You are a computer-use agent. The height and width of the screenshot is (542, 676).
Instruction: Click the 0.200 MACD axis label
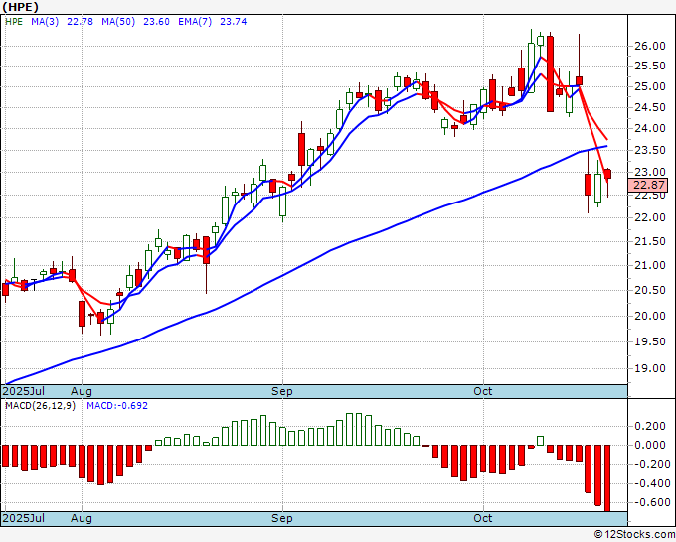coord(650,426)
